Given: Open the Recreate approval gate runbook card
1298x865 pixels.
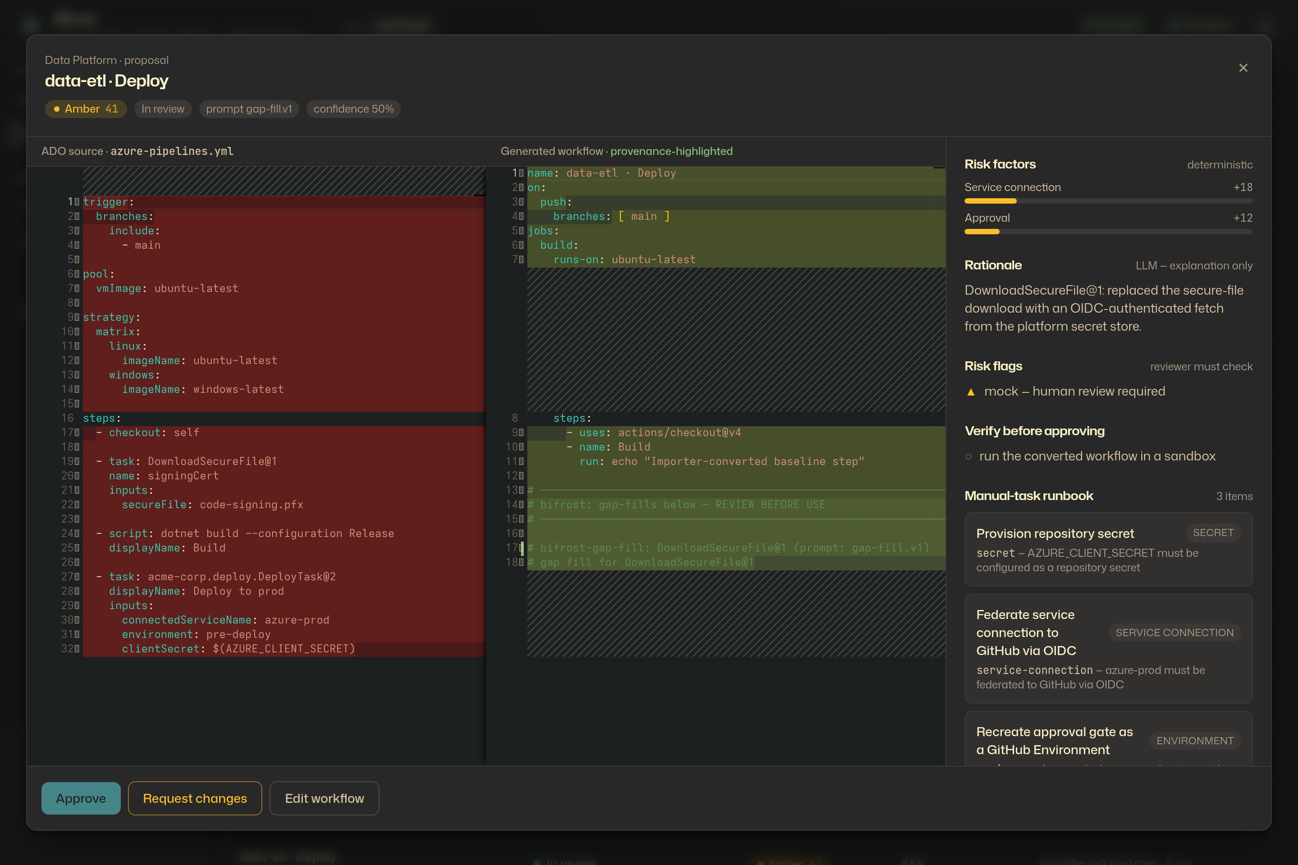Looking at the screenshot, I should point(1108,738).
